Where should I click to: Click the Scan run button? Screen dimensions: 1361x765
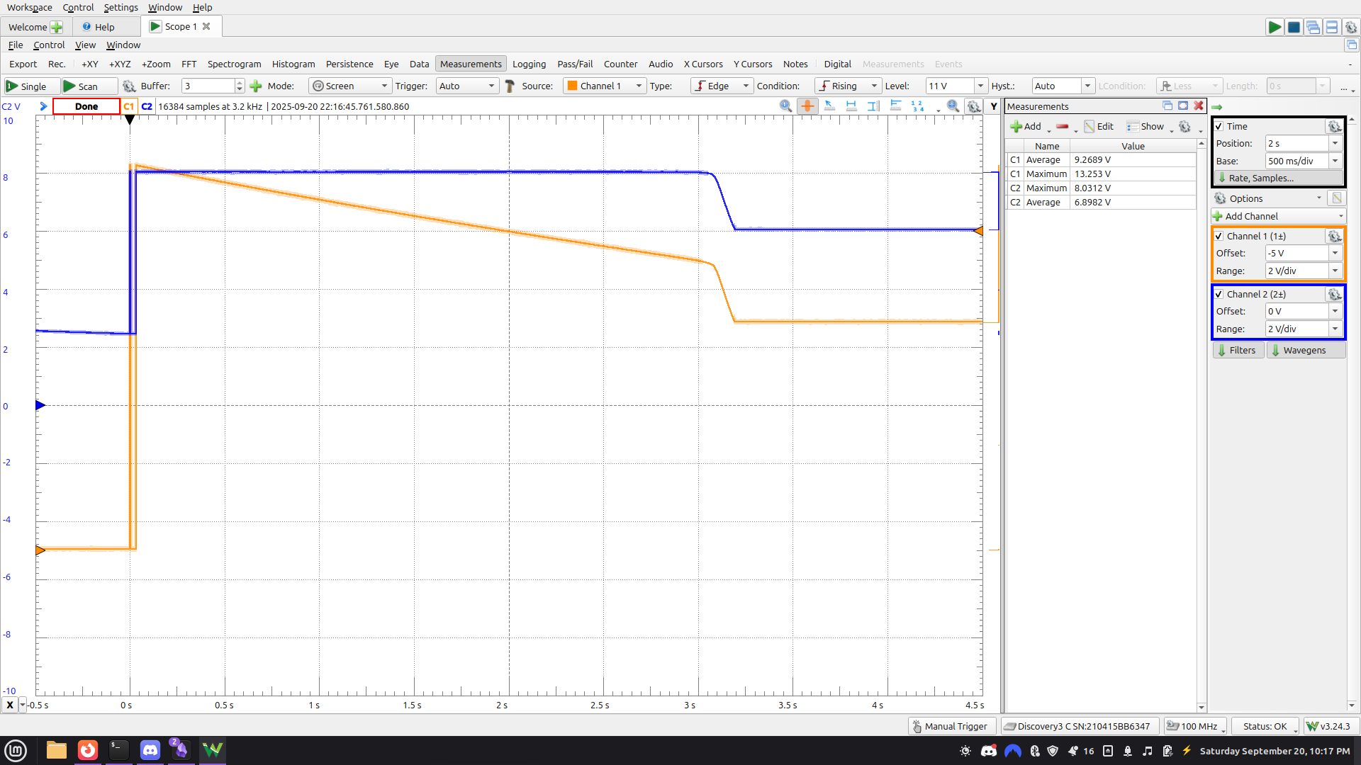(x=89, y=86)
